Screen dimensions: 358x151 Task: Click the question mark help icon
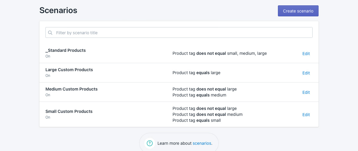click(x=150, y=143)
